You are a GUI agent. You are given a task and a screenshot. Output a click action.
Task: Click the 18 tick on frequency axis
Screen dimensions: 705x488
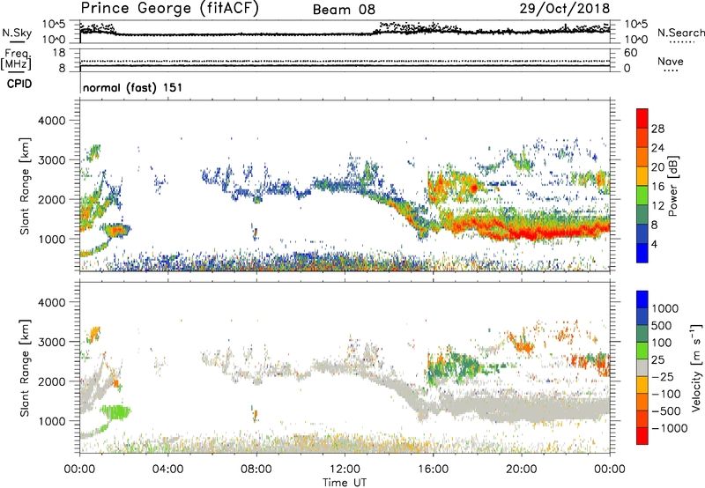pyautogui.click(x=59, y=53)
